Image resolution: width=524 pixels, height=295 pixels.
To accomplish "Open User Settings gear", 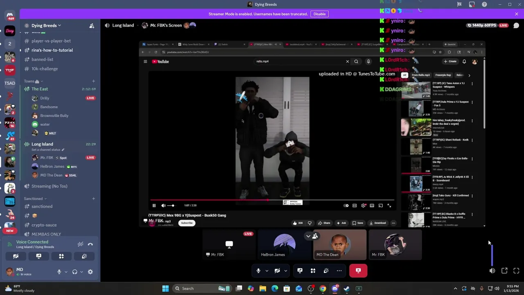I will pos(90,272).
